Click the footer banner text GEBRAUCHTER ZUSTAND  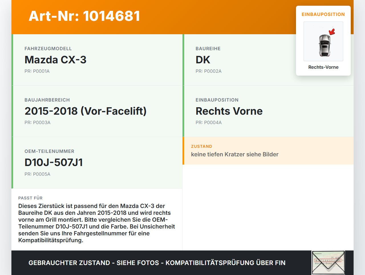pos(157,263)
